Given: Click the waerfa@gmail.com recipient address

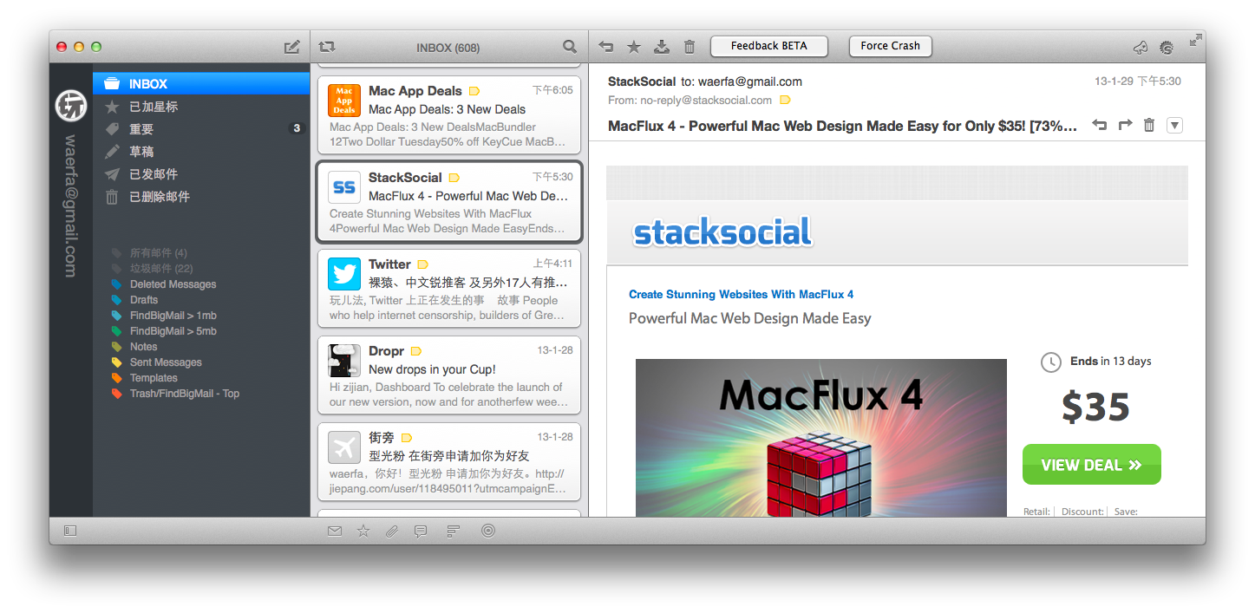Looking at the screenshot, I should (749, 82).
